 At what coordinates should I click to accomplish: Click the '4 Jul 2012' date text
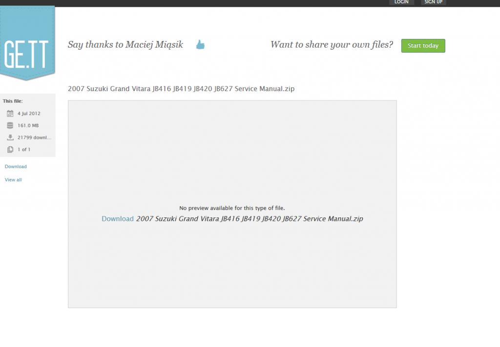[29, 114]
